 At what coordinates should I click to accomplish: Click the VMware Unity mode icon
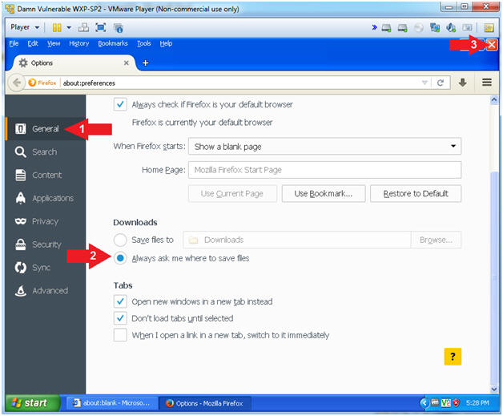click(119, 28)
